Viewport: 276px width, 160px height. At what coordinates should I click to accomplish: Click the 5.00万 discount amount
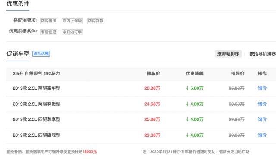(197, 88)
